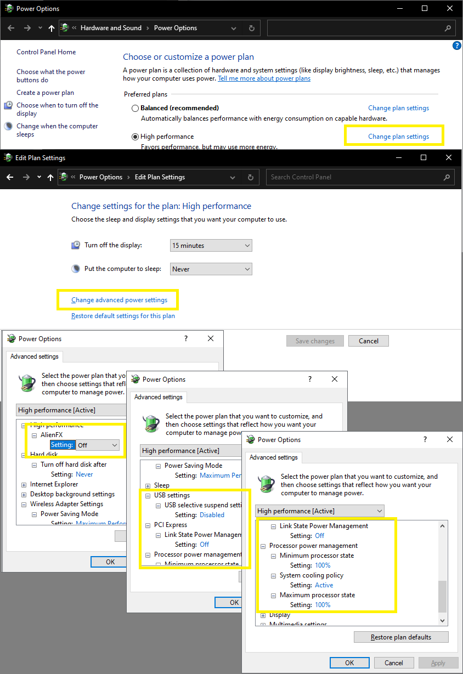This screenshot has width=463, height=674.
Task: Click Advanced settings tab in rightmost dialog
Action: (273, 457)
